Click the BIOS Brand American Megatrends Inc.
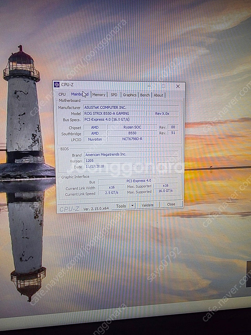This screenshot has width=251, height=335. pos(131,154)
